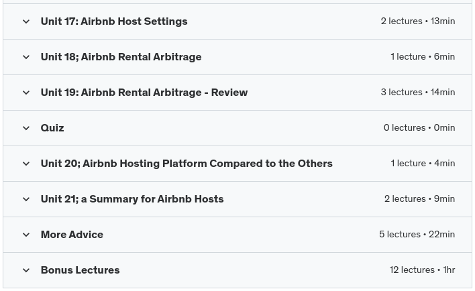Screen dimensions: 475x291
Task: Select Unit 18; Airbnb Rental Arbitrage heading
Action: 121,57
